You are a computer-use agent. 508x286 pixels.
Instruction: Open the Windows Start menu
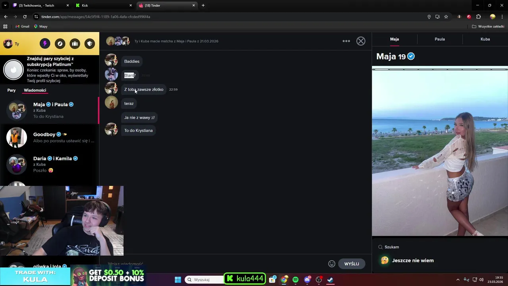pos(178,280)
